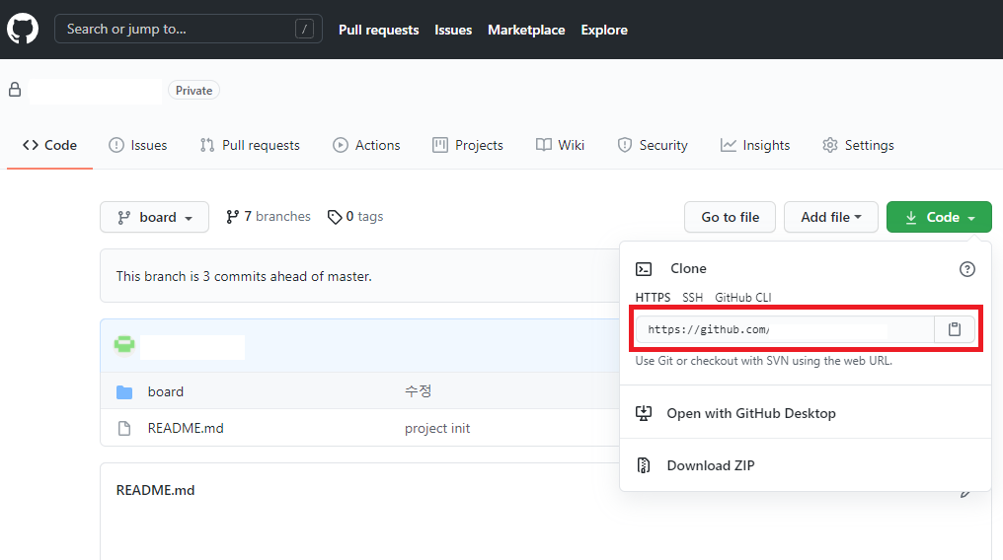Select the Code repository tab
This screenshot has height=560, width=1003.
pyautogui.click(x=50, y=145)
